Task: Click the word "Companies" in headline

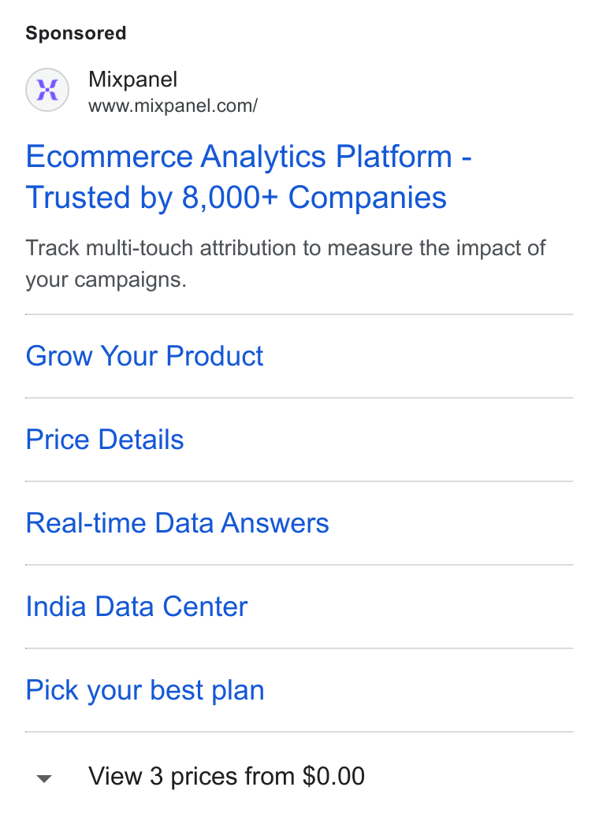Action: [x=367, y=198]
